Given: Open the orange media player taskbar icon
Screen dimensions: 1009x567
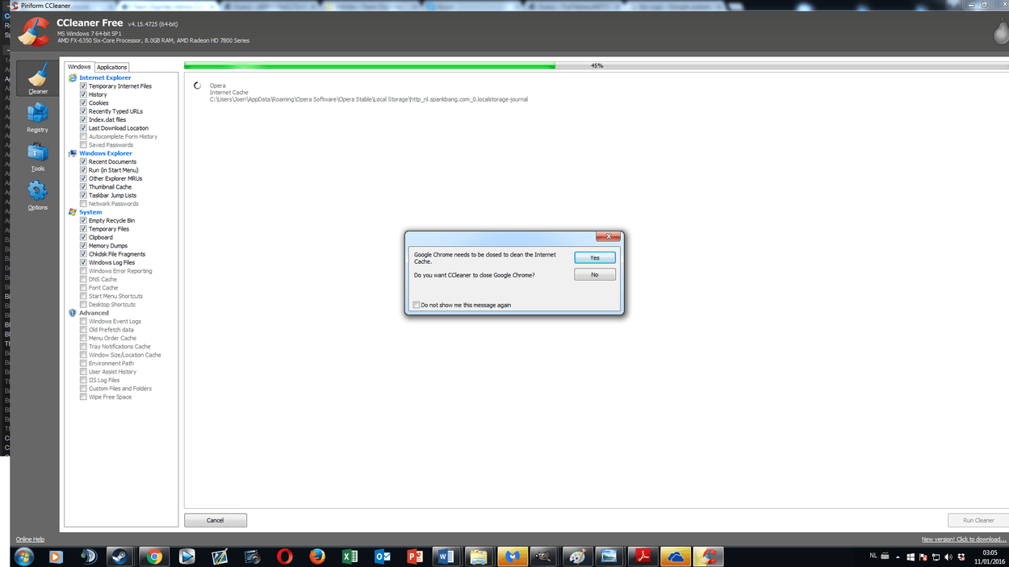Looking at the screenshot, I should pos(56,557).
